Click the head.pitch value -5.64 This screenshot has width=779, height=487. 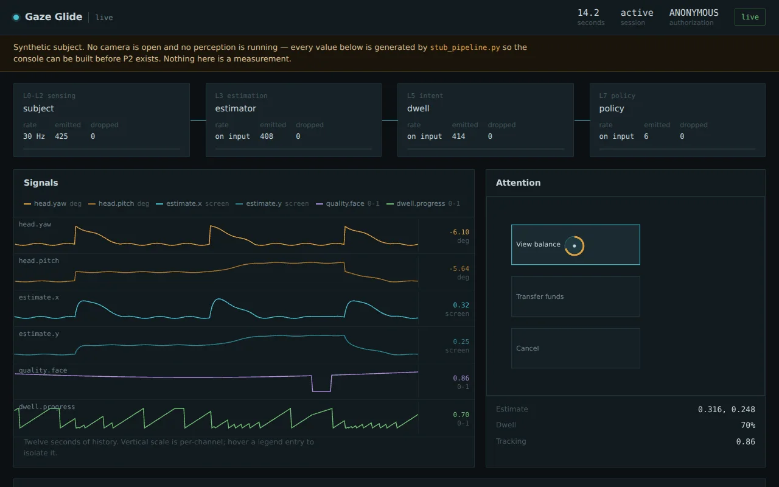pos(459,268)
